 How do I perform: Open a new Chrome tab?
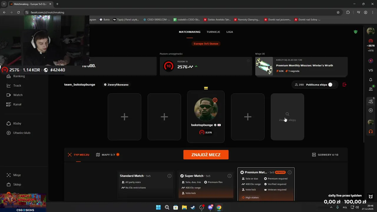coord(57,4)
